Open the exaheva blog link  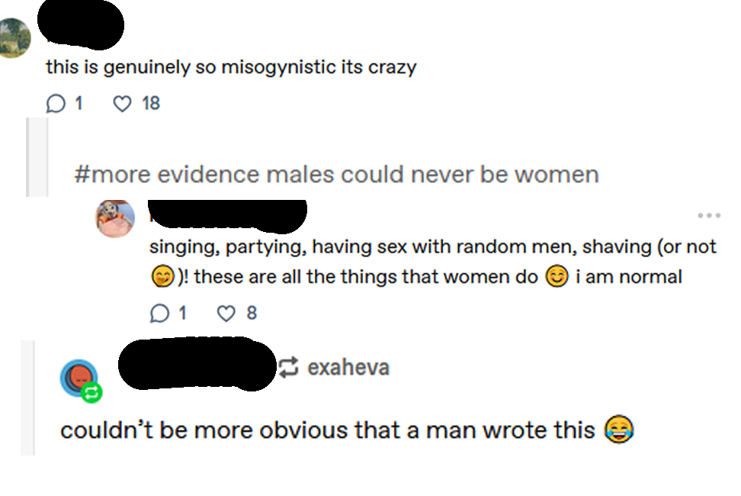[x=348, y=368]
